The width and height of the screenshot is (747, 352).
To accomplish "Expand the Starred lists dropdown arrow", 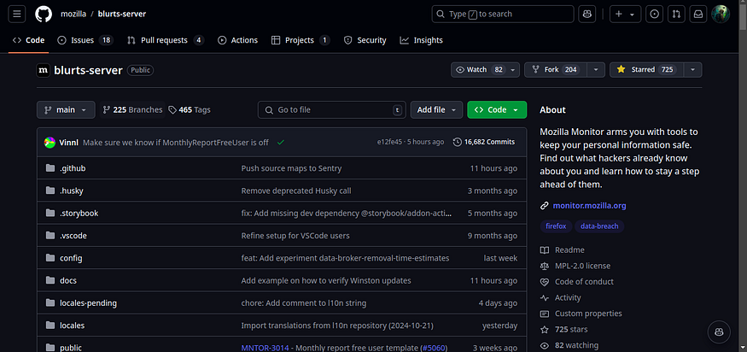I will coord(692,70).
